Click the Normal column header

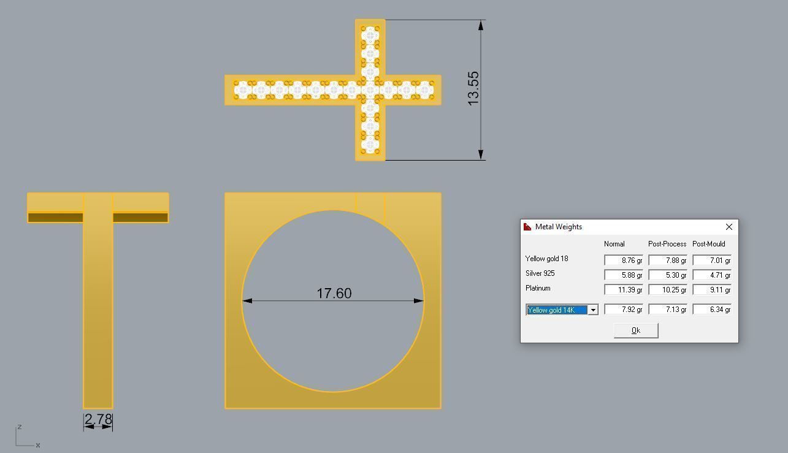click(x=614, y=244)
